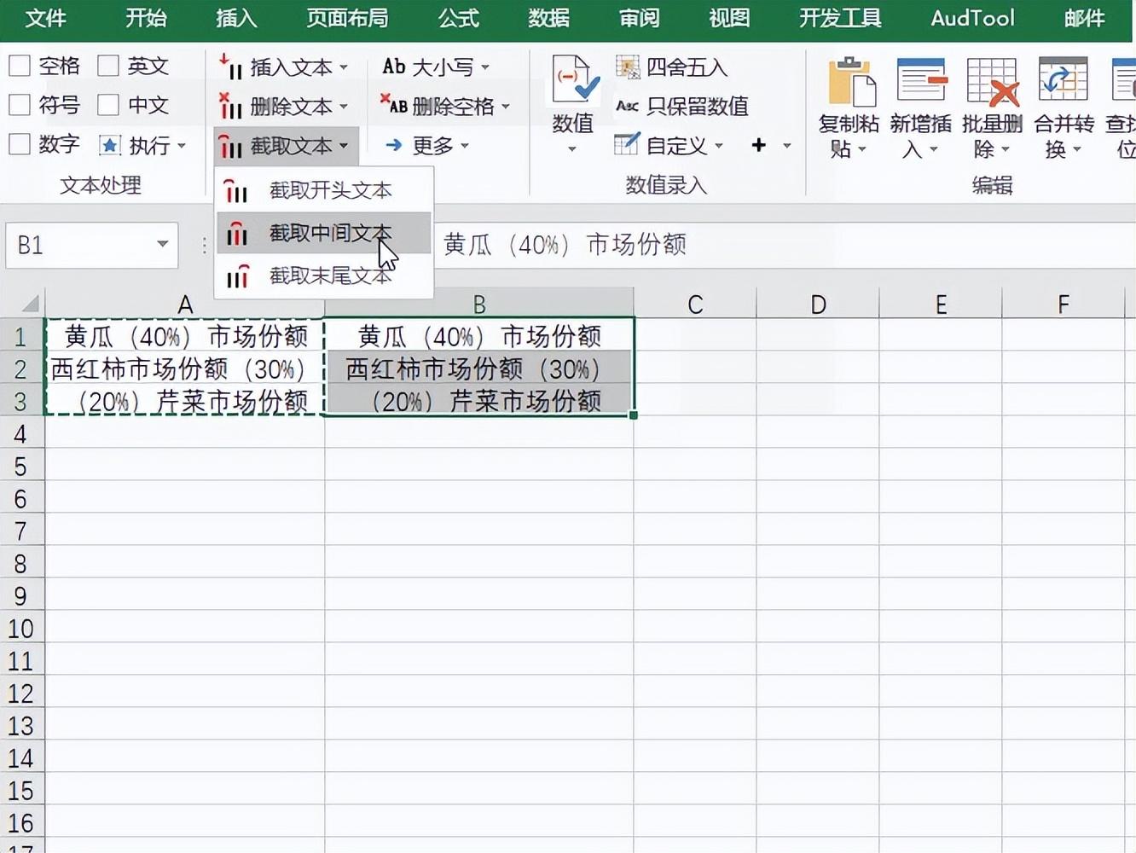Click the 插入文本 icon
Screen dimensions: 1136x853
[230, 66]
